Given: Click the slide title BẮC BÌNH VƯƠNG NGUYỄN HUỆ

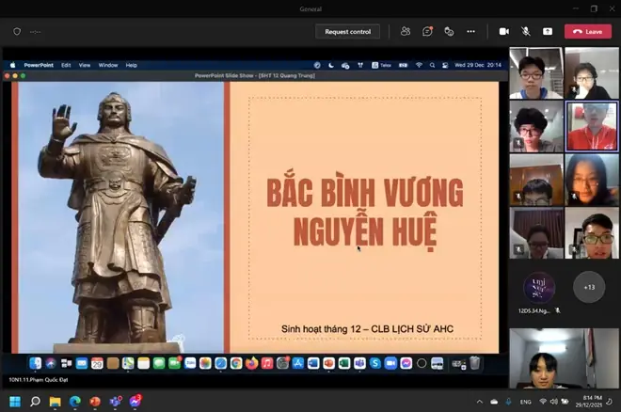Looking at the screenshot, I should 365,213.
